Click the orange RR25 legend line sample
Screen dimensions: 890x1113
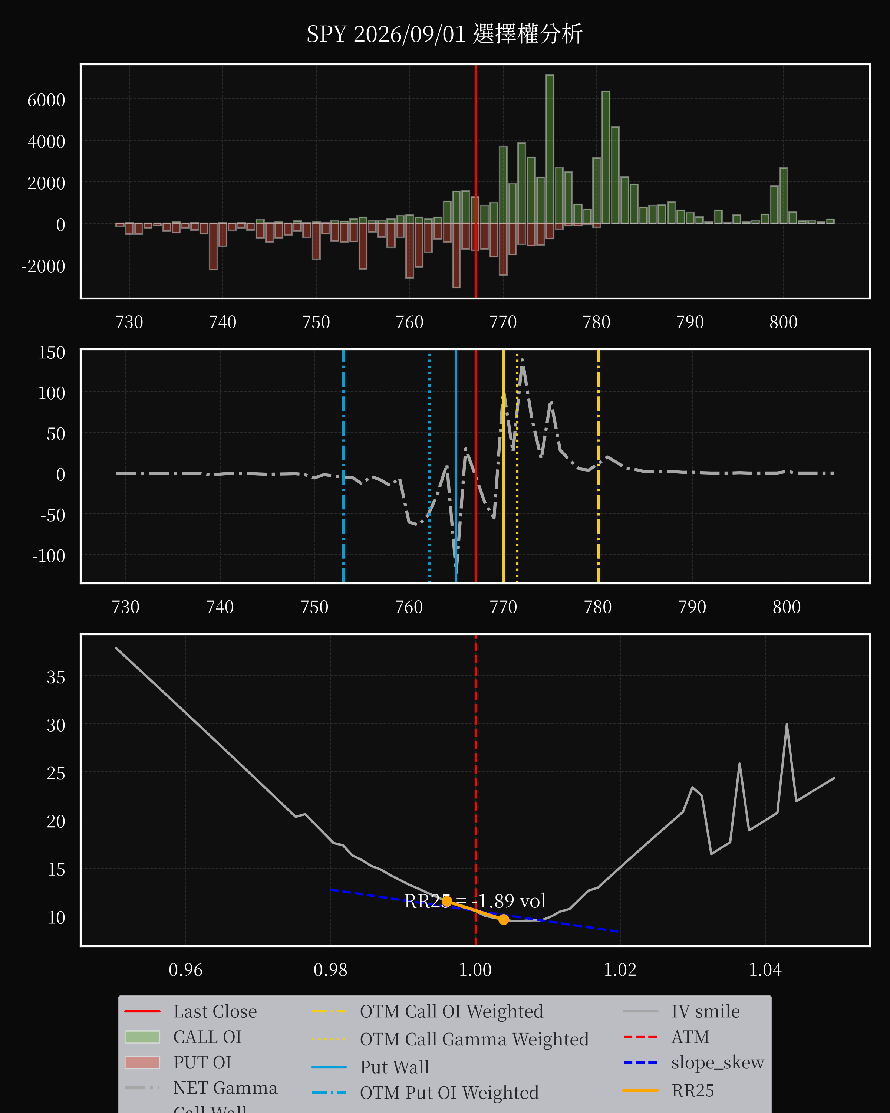(640, 1090)
